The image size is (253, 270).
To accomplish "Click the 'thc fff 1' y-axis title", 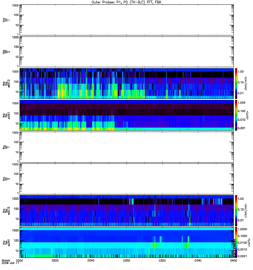I will (6, 147).
